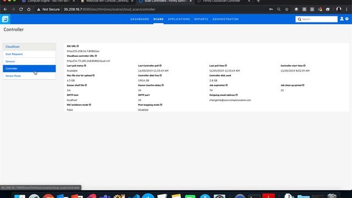Reload the current page
Screen dimensions: 352x198
[x=21, y=9]
